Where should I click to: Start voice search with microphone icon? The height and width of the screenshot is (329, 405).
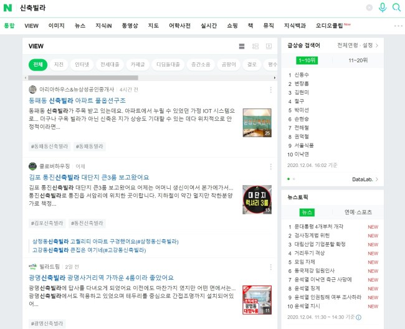(x=383, y=7)
